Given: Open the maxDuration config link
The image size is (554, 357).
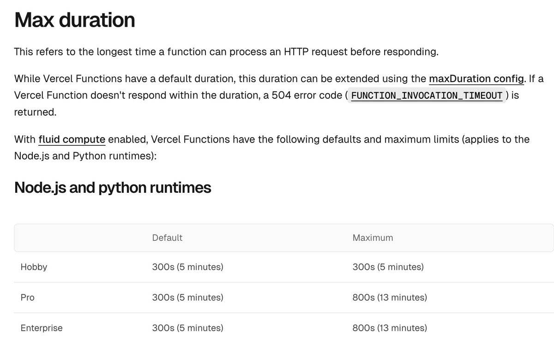Looking at the screenshot, I should pyautogui.click(x=476, y=79).
